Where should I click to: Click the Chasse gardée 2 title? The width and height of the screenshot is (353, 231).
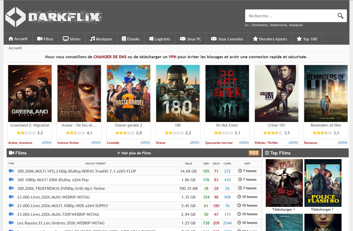pos(128,125)
